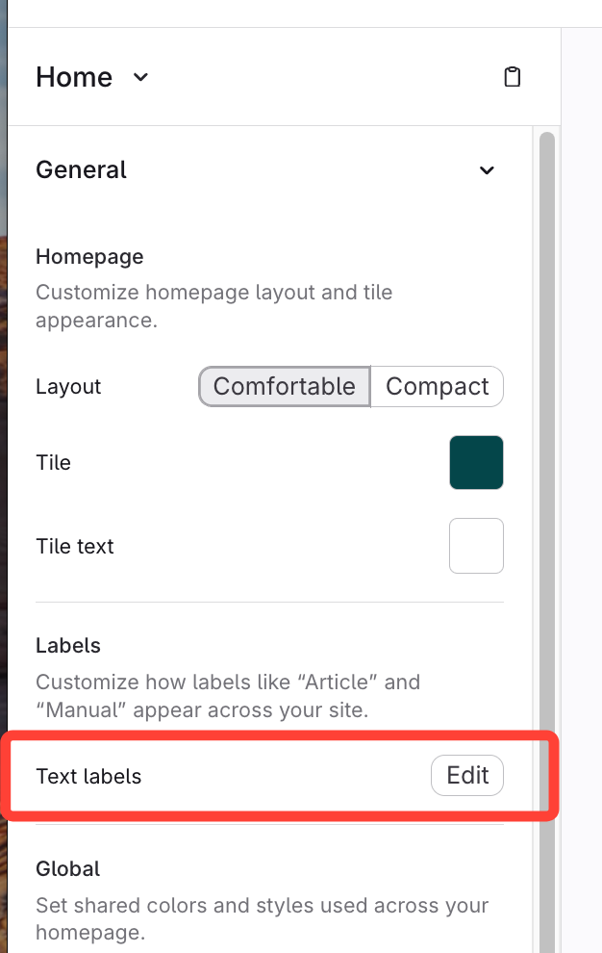
Task: Open the Tile text color swatch
Action: pyautogui.click(x=476, y=546)
